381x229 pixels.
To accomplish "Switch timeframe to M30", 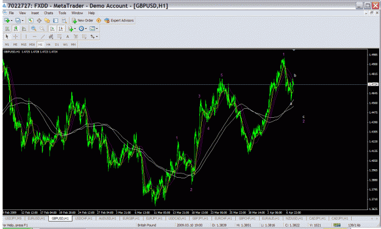I will [x=32, y=45].
